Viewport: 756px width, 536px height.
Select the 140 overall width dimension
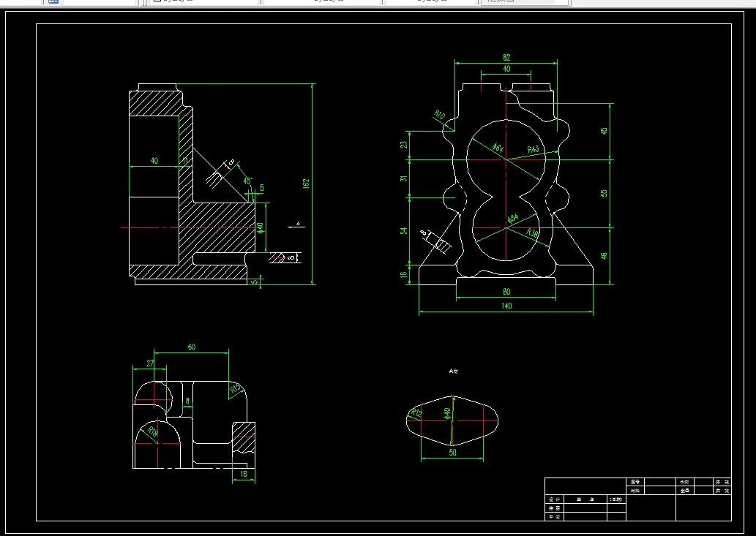click(506, 306)
